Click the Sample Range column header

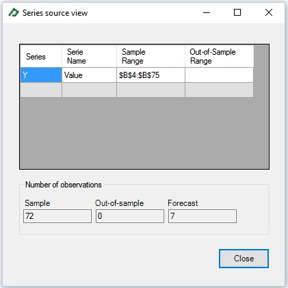[x=150, y=56]
